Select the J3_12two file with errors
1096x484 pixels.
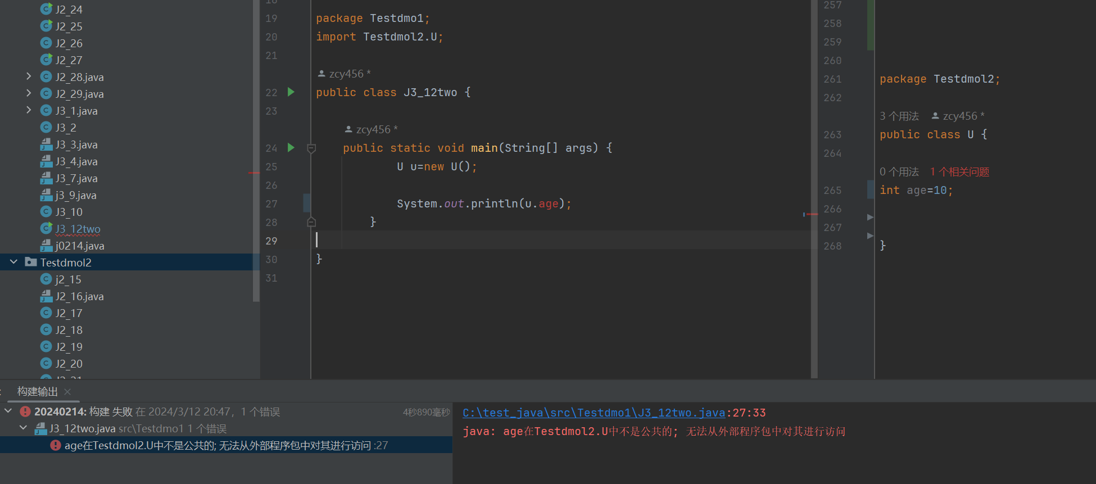pyautogui.click(x=78, y=229)
